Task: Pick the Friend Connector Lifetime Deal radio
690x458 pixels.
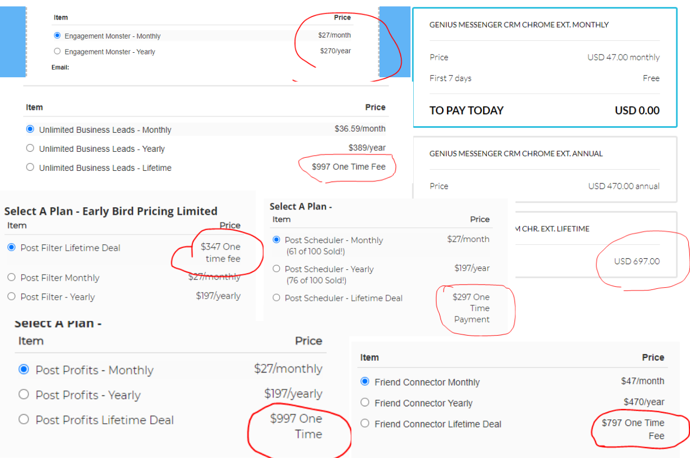Action: pyautogui.click(x=365, y=423)
